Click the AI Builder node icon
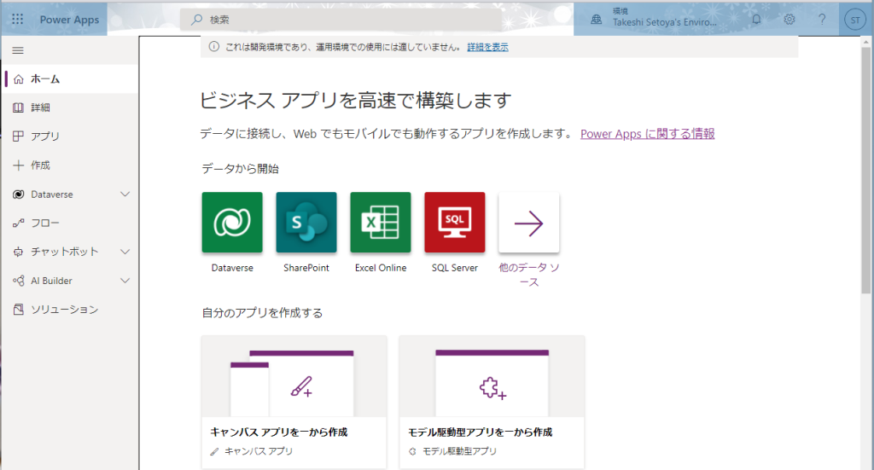Image resolution: width=874 pixels, height=470 pixels. [19, 281]
